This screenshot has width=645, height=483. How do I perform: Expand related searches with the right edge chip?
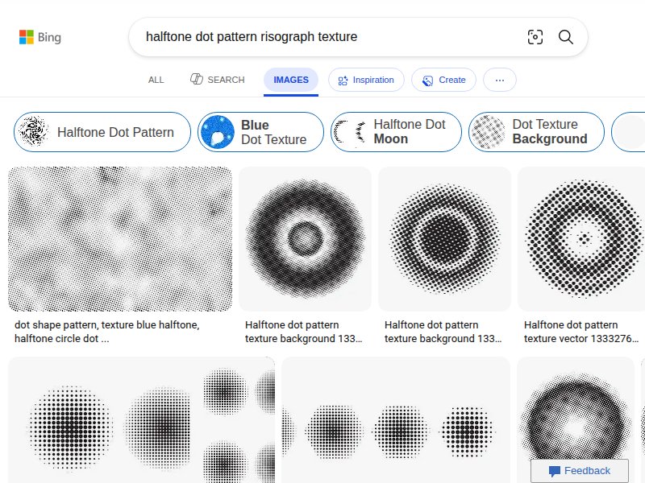[632, 131]
